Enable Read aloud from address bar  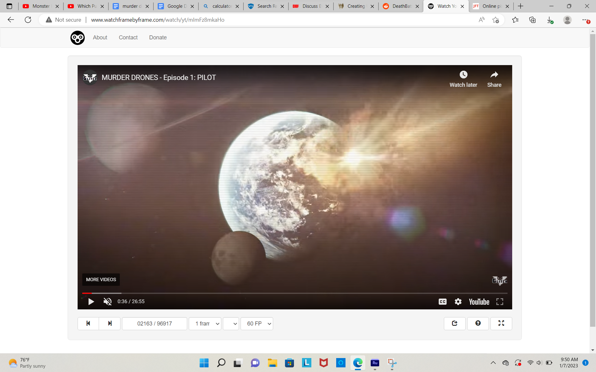(x=481, y=20)
